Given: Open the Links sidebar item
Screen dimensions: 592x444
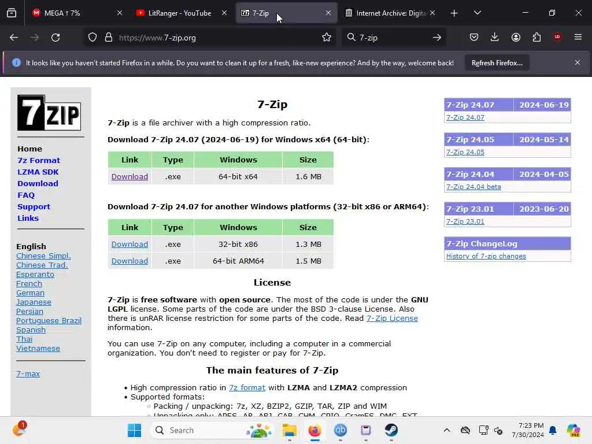Looking at the screenshot, I should 28,218.
